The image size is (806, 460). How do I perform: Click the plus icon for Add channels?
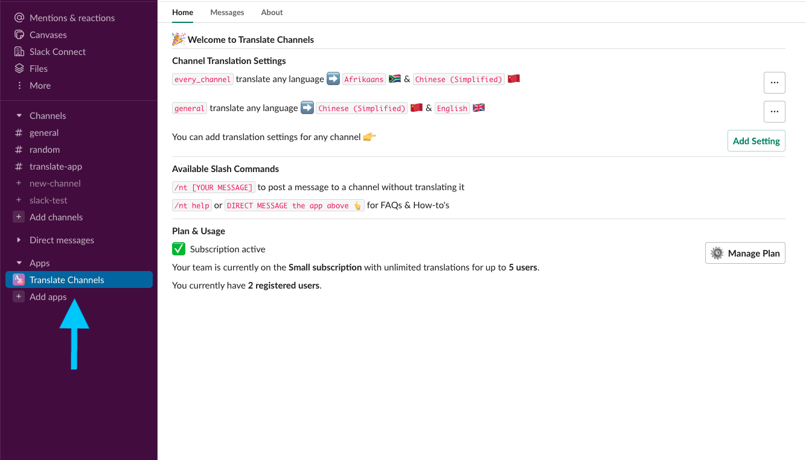[x=19, y=217]
